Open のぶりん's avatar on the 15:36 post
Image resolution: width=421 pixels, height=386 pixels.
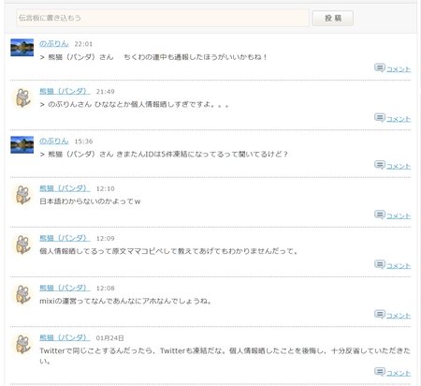pyautogui.click(x=22, y=144)
